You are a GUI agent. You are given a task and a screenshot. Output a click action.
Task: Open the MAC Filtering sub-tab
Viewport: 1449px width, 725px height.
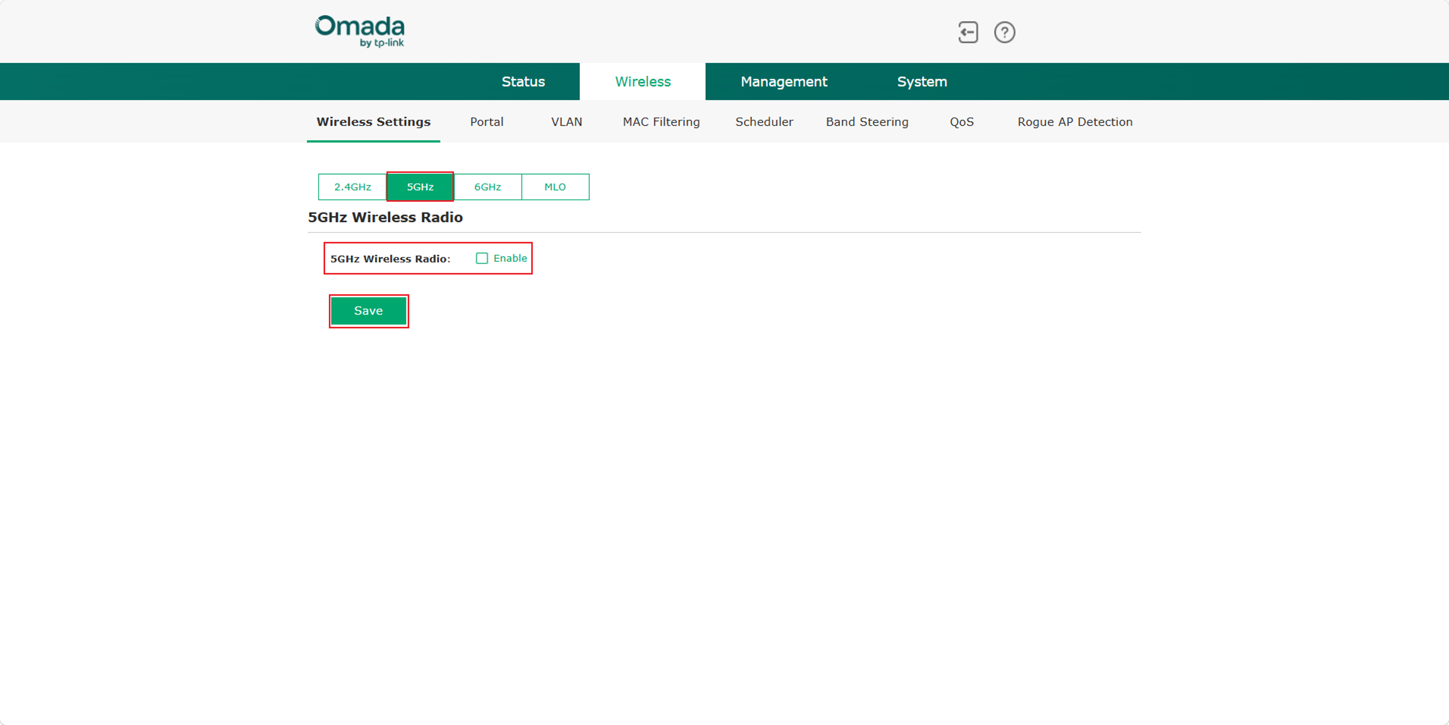pos(661,122)
